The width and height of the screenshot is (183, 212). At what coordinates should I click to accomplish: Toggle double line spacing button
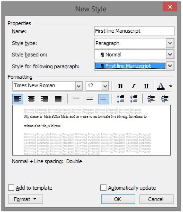click(104, 99)
